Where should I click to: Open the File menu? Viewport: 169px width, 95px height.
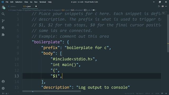7,2
